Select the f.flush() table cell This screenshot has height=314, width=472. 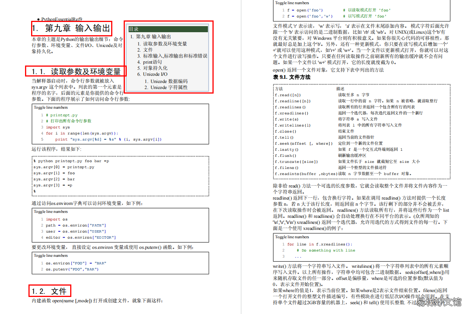285,156
